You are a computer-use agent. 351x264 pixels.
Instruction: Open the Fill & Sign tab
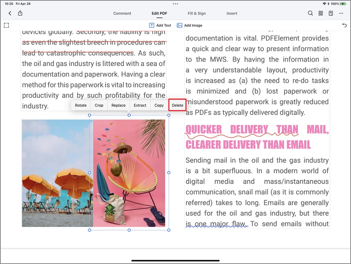[197, 13]
